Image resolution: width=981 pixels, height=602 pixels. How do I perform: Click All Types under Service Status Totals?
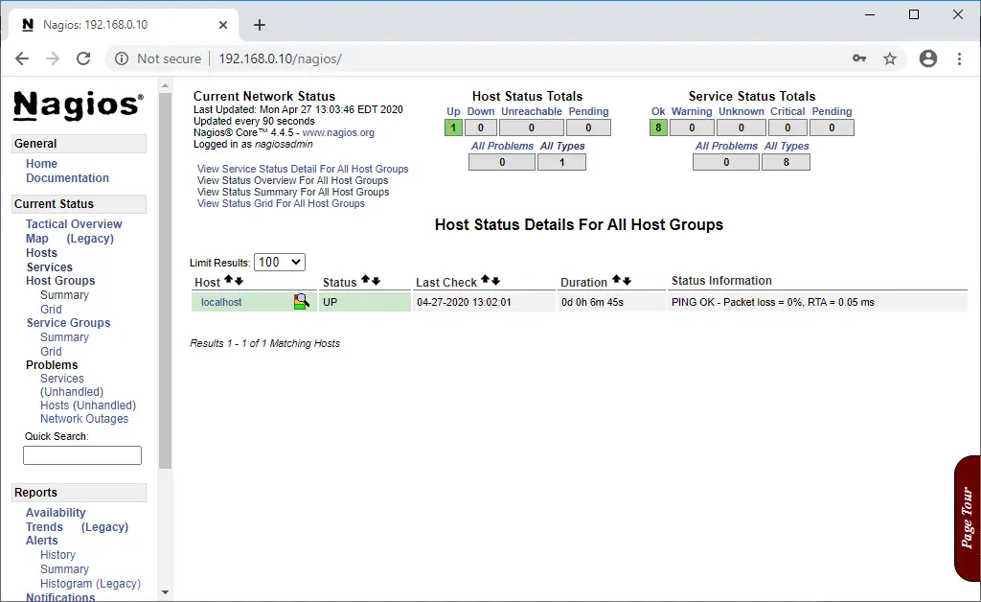pos(787,146)
